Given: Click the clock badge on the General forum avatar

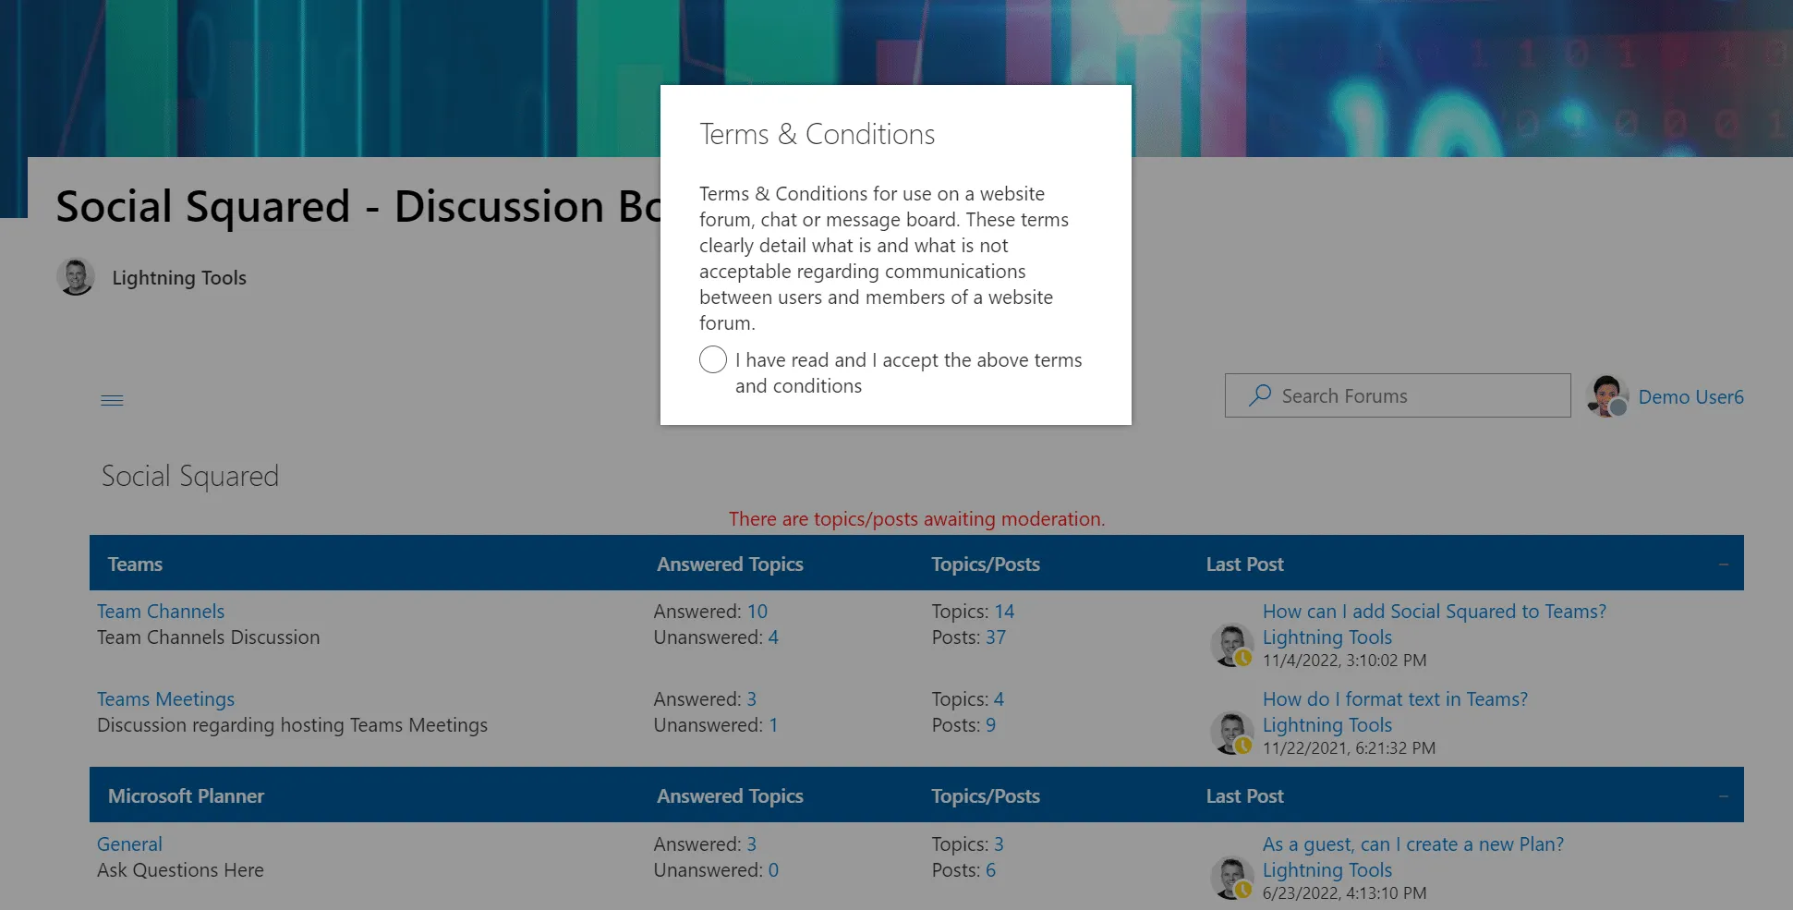Looking at the screenshot, I should (1244, 888).
